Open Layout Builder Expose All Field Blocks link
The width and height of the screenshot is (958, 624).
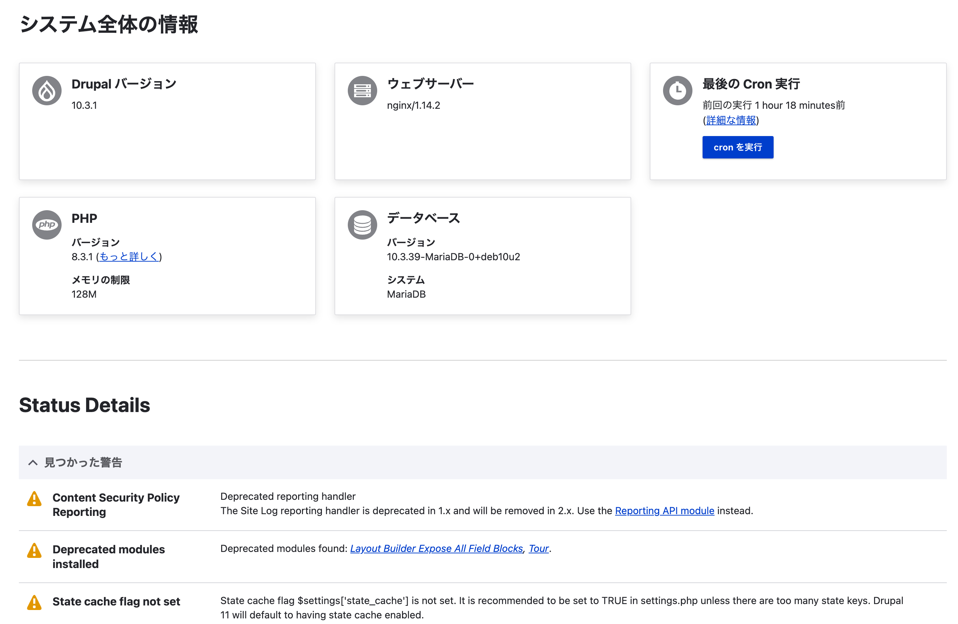(x=436, y=548)
